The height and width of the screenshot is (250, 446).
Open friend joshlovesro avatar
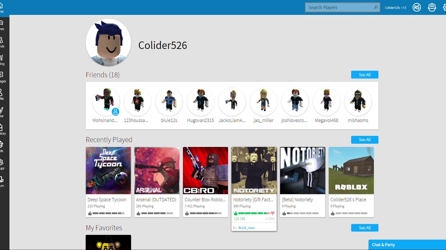[295, 102]
